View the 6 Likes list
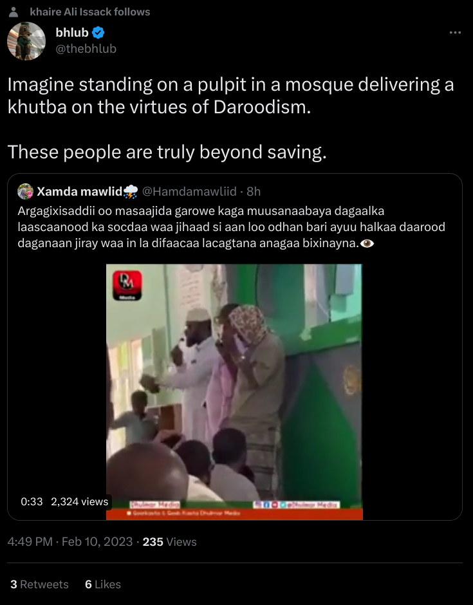This screenshot has width=473, height=605. (x=103, y=584)
